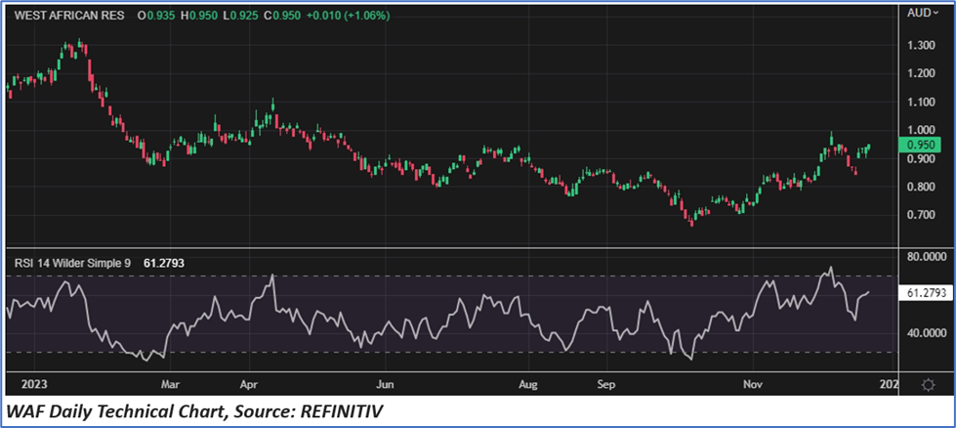Click the 80.0000 RSI axis label
The height and width of the screenshot is (428, 956).
pyautogui.click(x=923, y=257)
